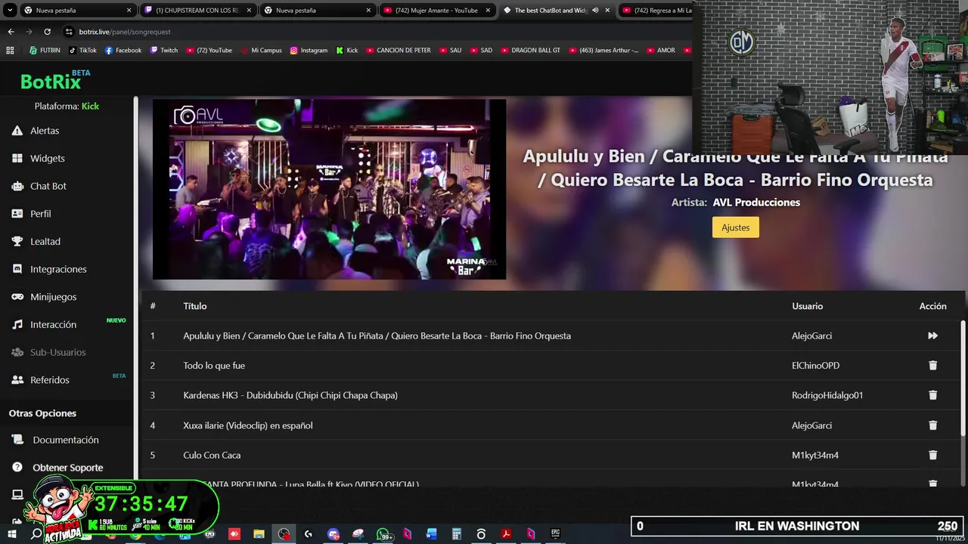The image size is (968, 544).
Task: Click the user RodrigoHidalgo01
Action: coord(827,395)
